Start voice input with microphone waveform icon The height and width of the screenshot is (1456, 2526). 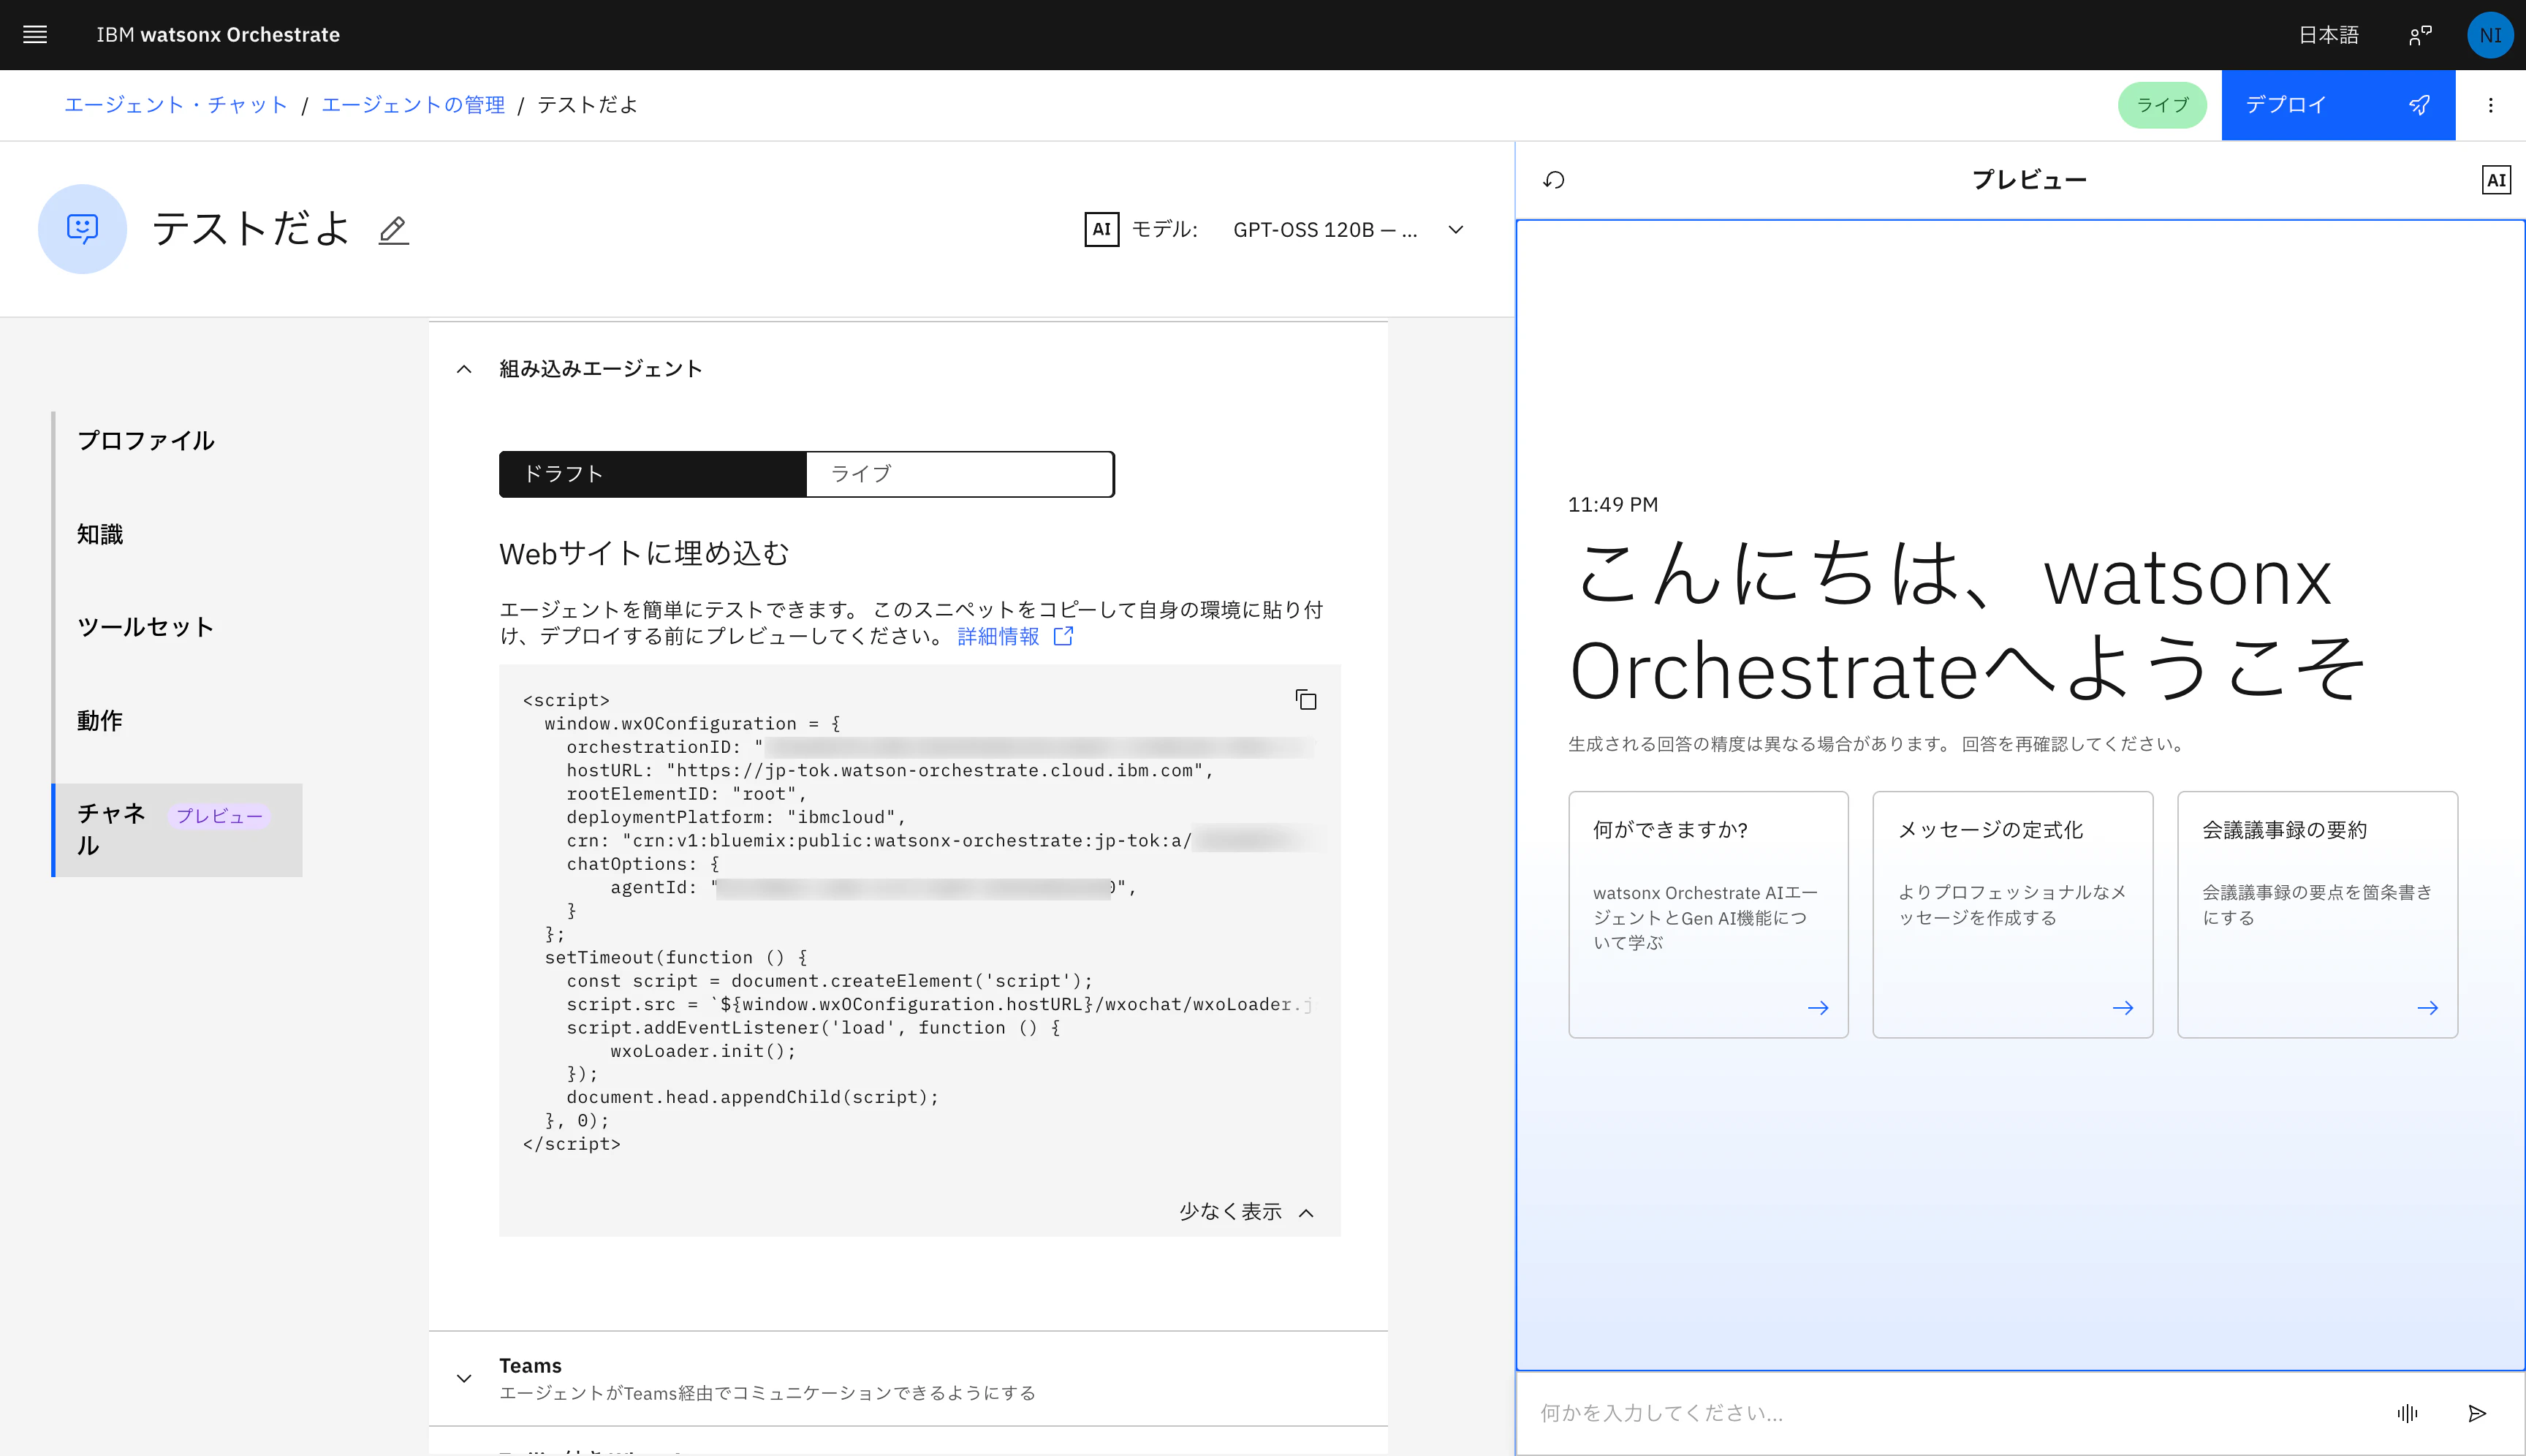tap(2407, 1413)
